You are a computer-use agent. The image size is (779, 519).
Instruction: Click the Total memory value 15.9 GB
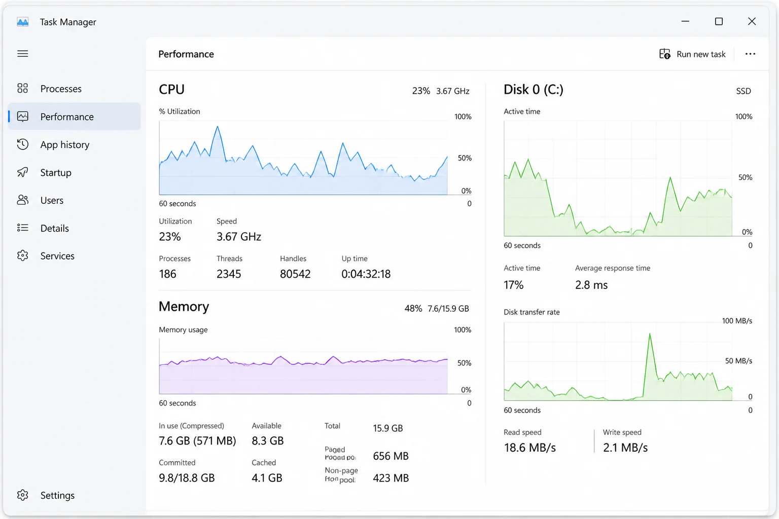tap(388, 428)
